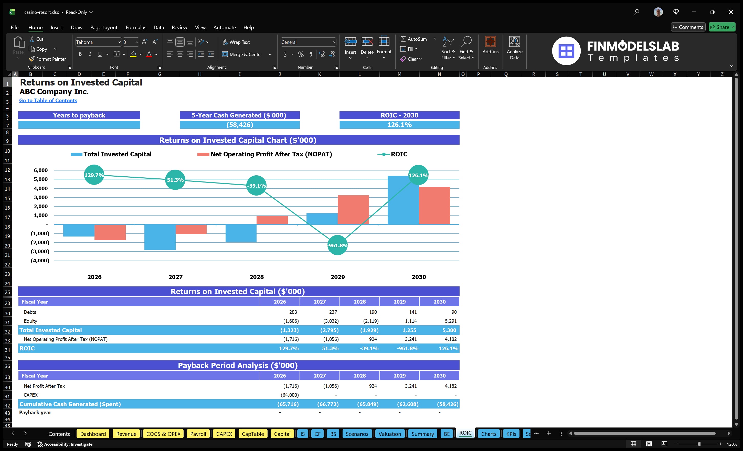The height and width of the screenshot is (451, 743).
Task: Toggle underline formatting
Action: pyautogui.click(x=100, y=54)
